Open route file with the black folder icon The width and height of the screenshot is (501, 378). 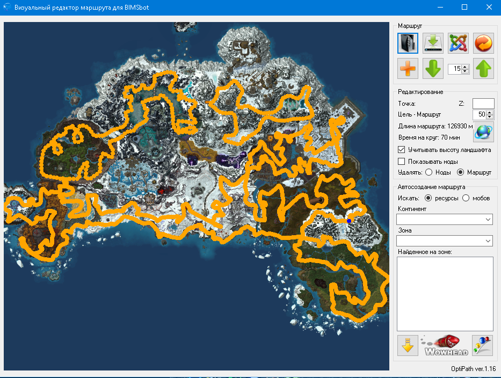(408, 43)
